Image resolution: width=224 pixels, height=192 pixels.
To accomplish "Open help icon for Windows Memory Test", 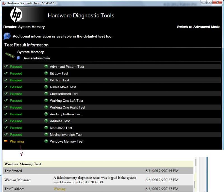I will (x=46, y=141).
